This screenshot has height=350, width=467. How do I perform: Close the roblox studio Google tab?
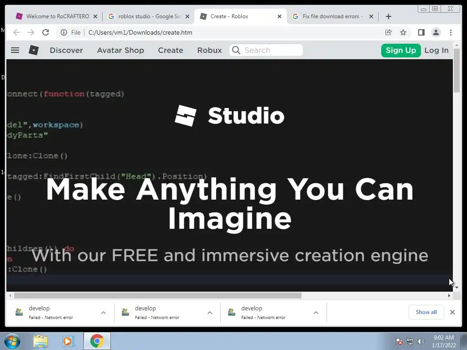tap(187, 16)
